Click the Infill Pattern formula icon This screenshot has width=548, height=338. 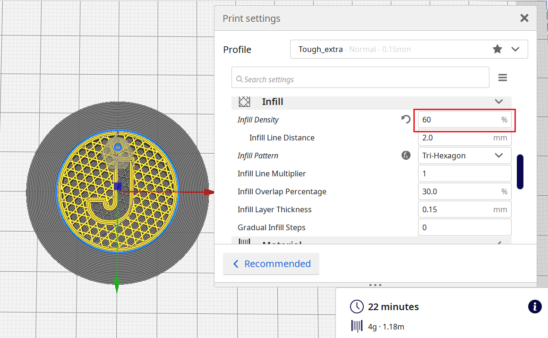pyautogui.click(x=406, y=155)
